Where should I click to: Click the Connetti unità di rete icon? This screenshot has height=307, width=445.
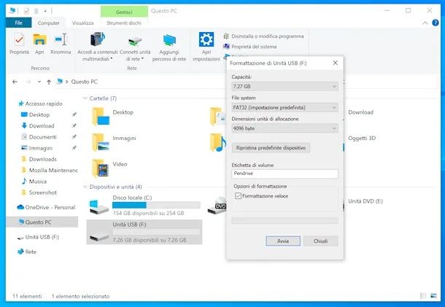135,41
